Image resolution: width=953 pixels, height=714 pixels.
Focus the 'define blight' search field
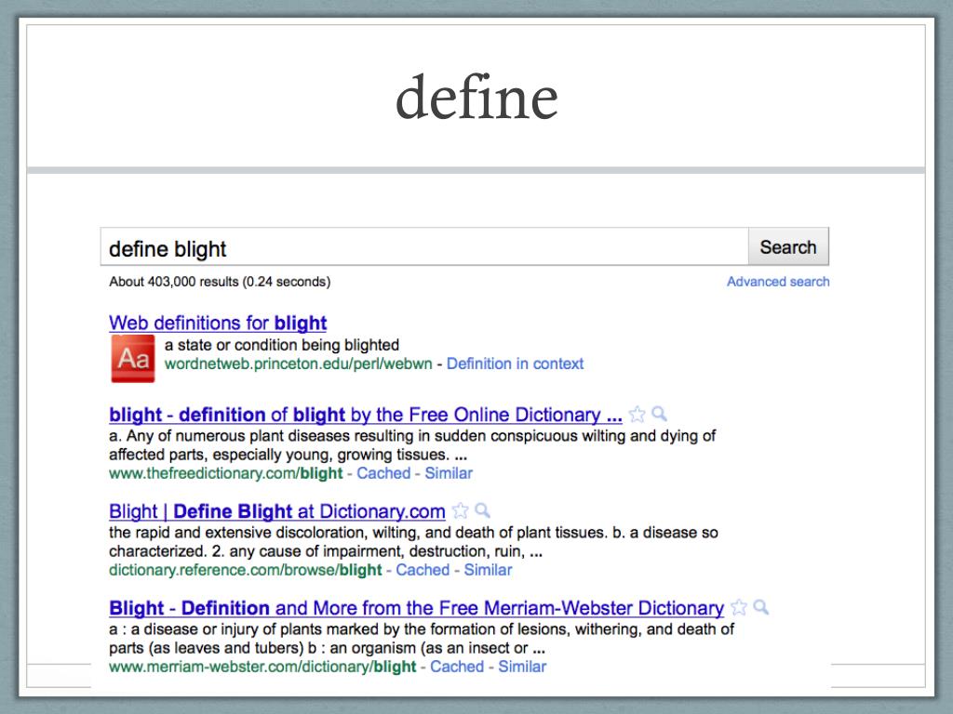[424, 247]
